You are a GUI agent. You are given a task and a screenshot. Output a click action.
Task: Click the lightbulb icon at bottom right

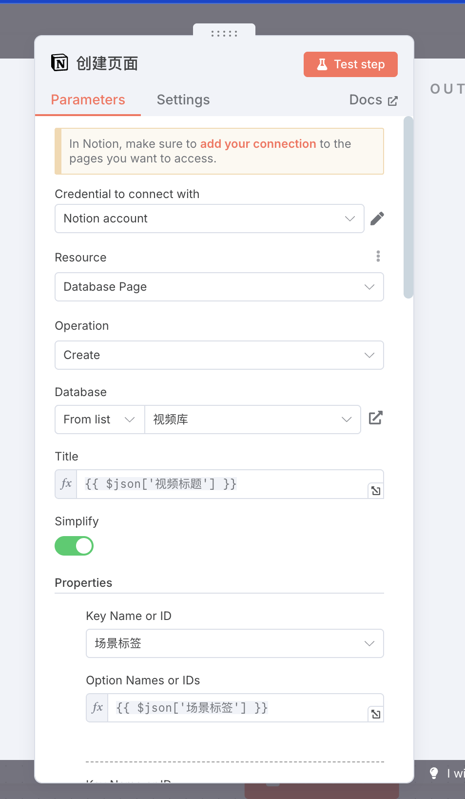coord(434,773)
